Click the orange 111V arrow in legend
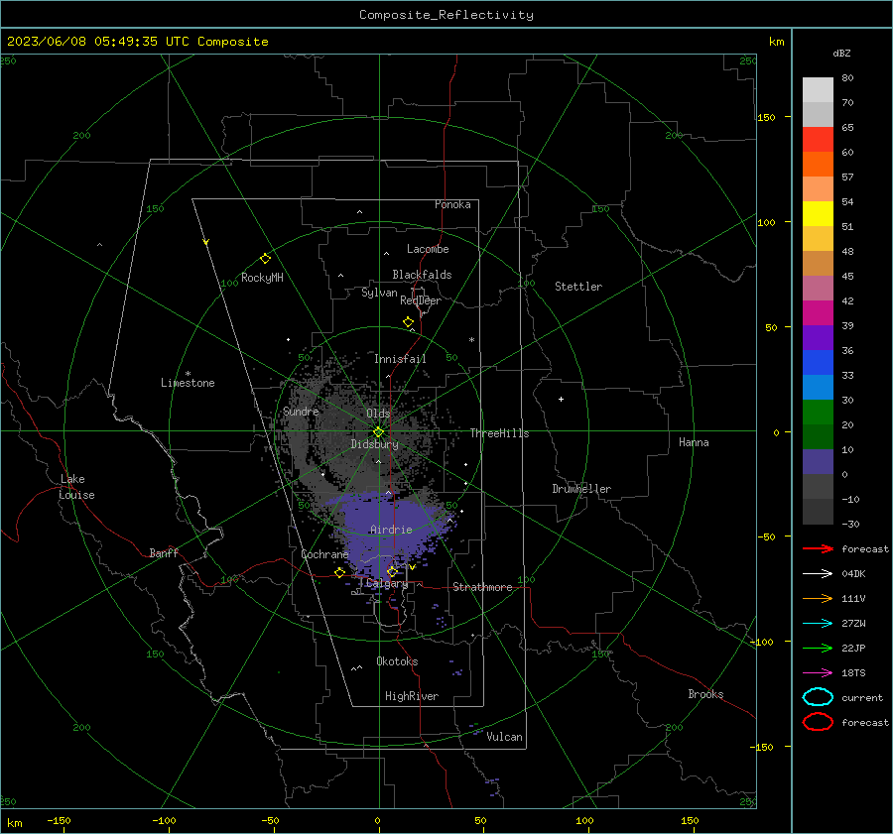Image resolution: width=893 pixels, height=834 pixels. [818, 598]
